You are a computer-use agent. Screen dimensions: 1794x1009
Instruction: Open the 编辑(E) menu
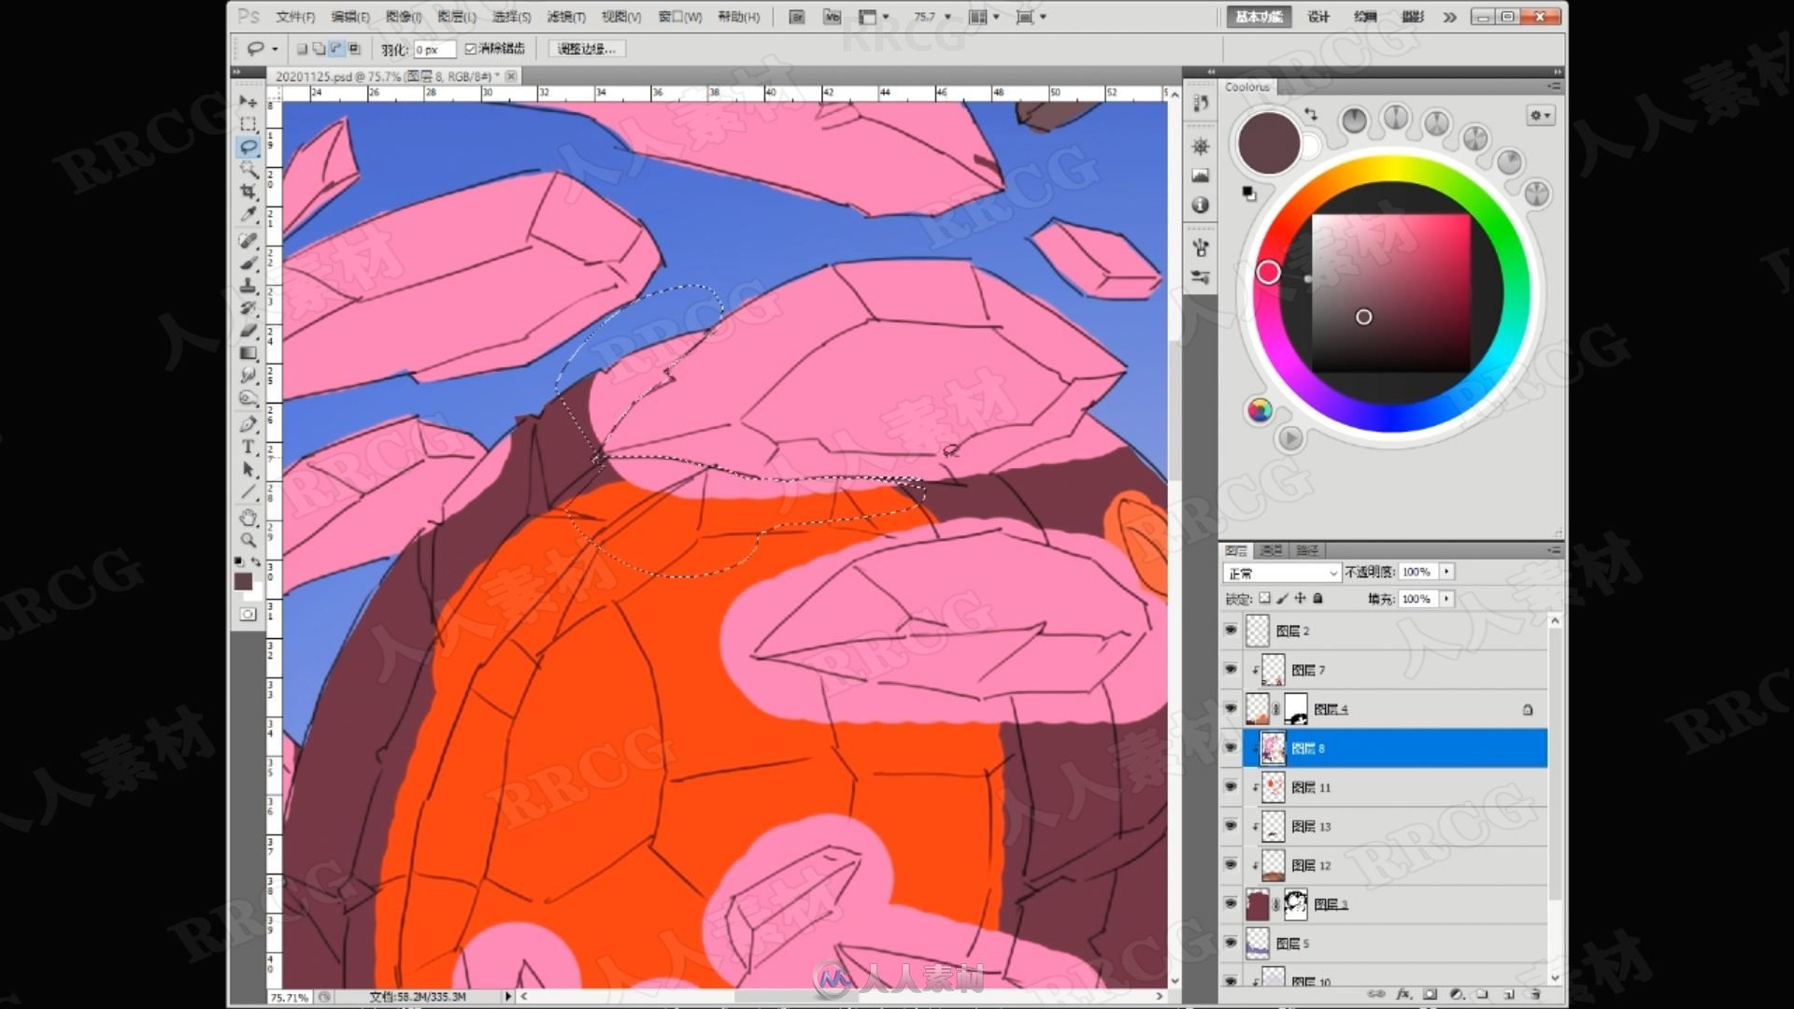click(349, 17)
